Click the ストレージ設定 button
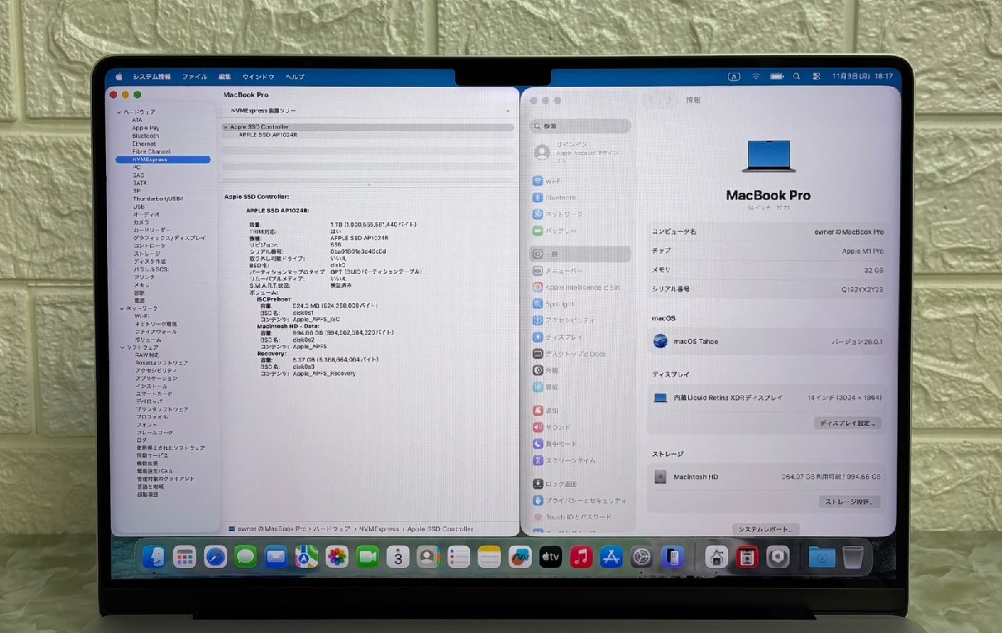Viewport: 1002px width, 633px height. (849, 502)
